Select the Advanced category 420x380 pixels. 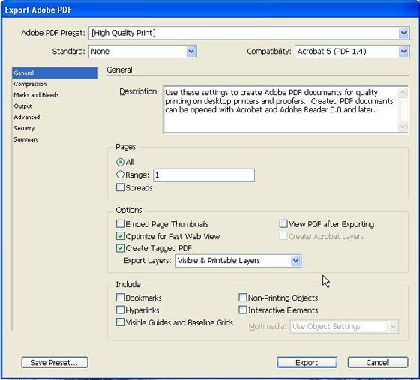click(55, 117)
